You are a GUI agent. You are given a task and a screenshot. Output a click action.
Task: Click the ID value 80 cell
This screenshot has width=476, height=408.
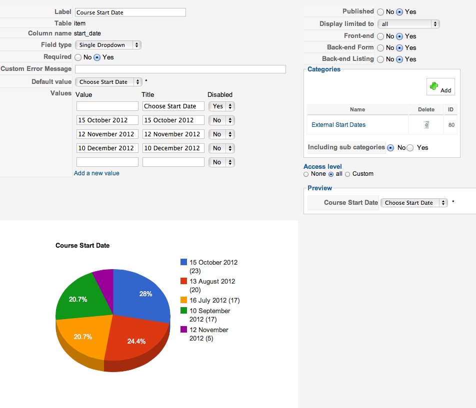click(x=451, y=125)
